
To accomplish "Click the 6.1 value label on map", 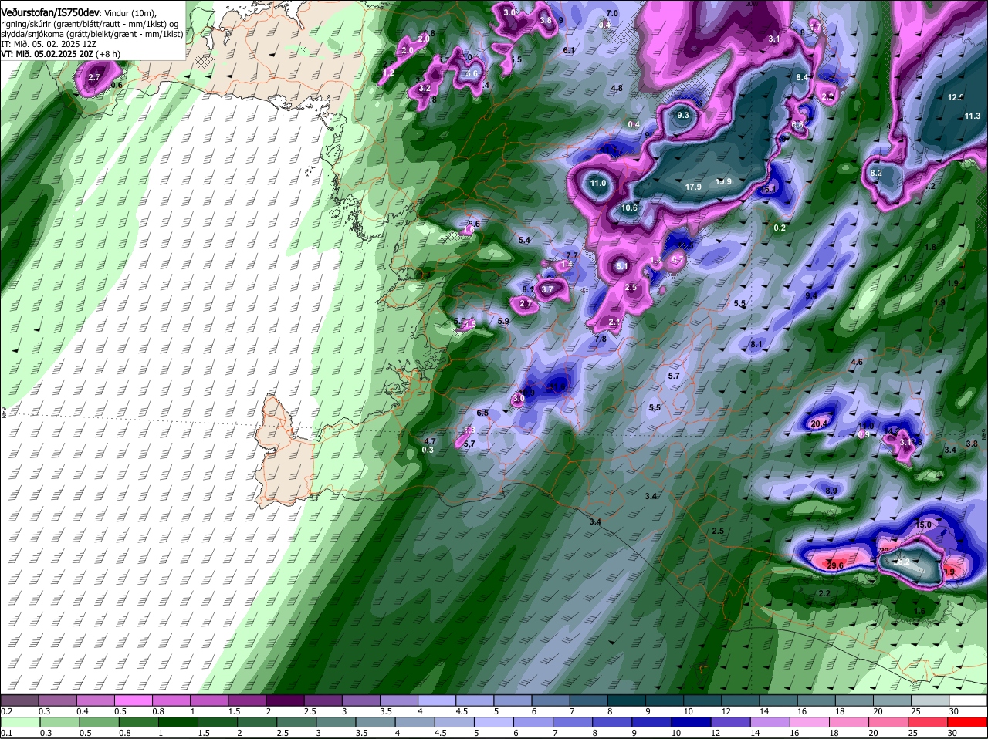I will tap(570, 50).
